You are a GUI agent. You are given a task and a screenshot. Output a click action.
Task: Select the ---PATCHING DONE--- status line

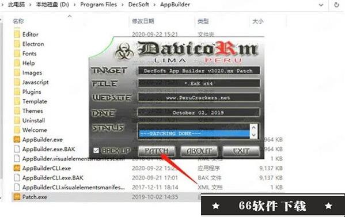coord(194,134)
